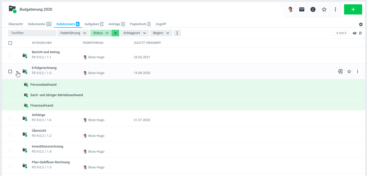Toggle the select-all checkbox in table header
The width and height of the screenshot is (367, 176).
click(10, 43)
